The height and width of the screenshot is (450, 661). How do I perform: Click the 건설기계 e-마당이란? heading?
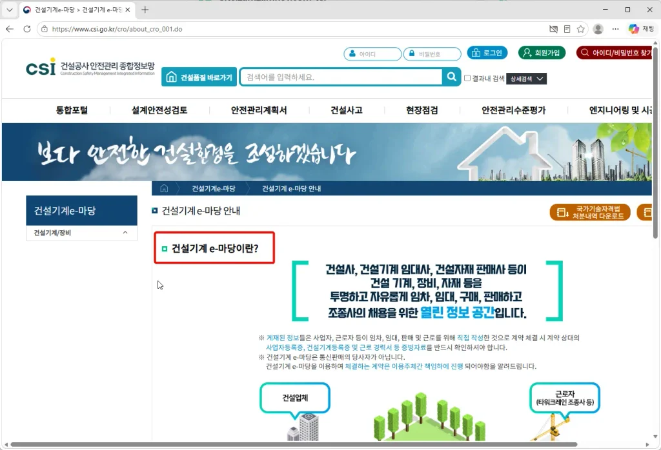pos(214,248)
